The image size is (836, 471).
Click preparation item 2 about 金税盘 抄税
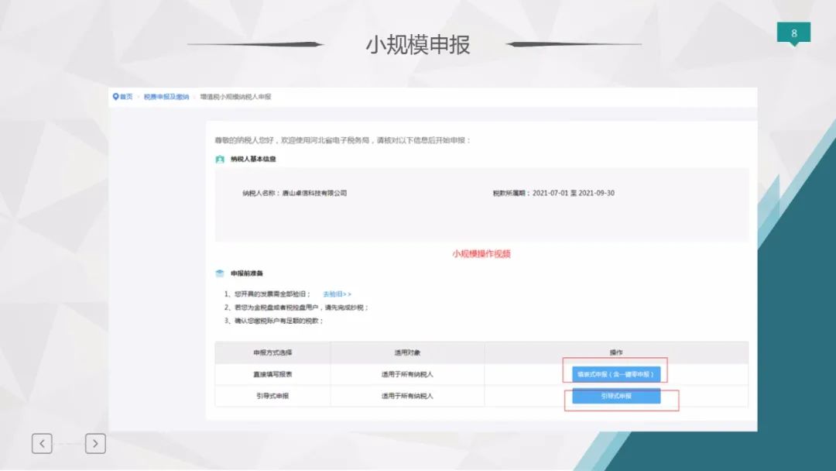tap(296, 308)
